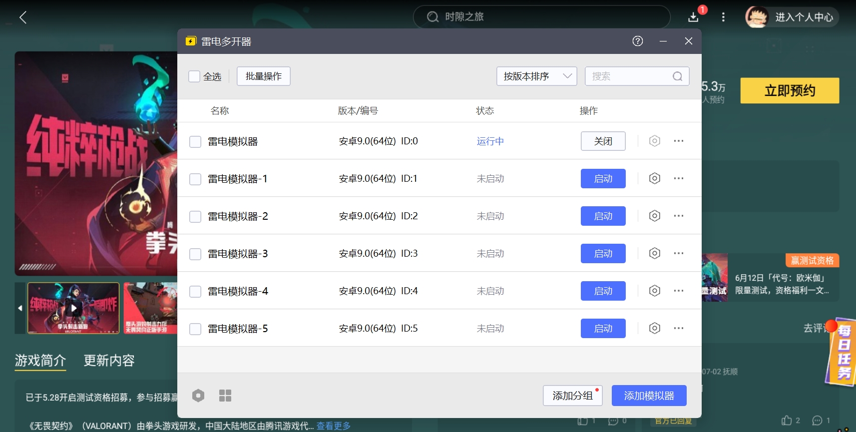Go back using the left arrow
This screenshot has height=432, width=856.
[x=23, y=17]
